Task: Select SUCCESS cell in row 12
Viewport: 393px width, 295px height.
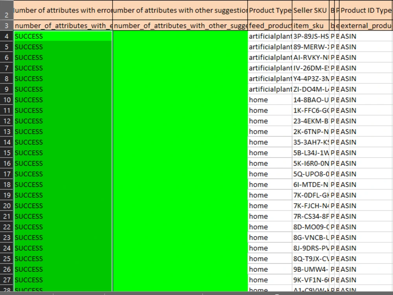Action: [x=63, y=121]
